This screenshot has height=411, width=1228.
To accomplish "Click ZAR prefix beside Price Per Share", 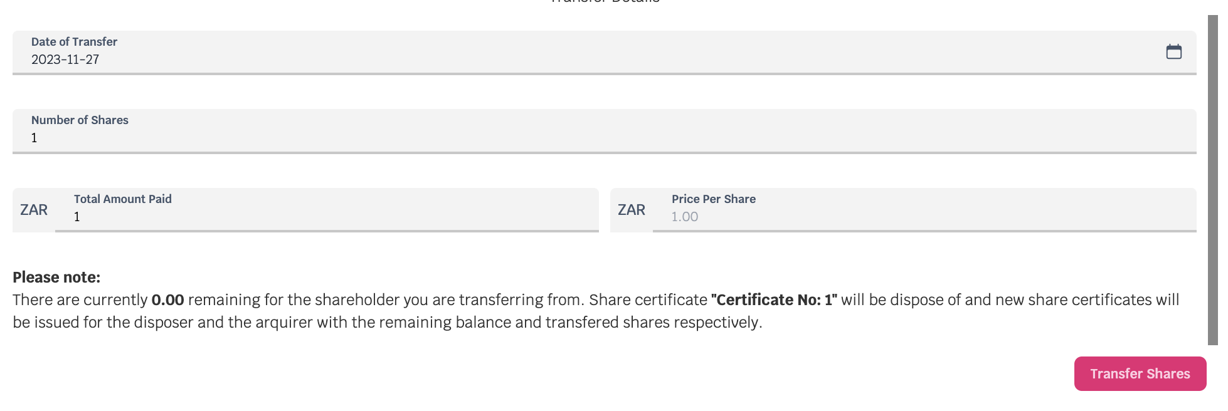I will click(x=631, y=210).
